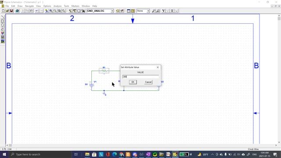The width and height of the screenshot is (281, 158).
Task: Open the None marker color dropdown
Action: [148, 11]
